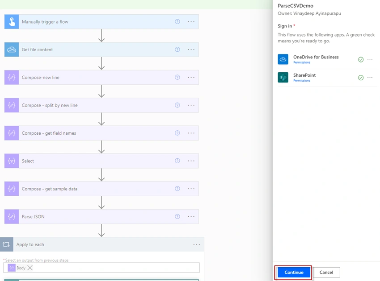380x281 pixels.
Task: Open help for Compose - split by new line
Action: coord(177,105)
